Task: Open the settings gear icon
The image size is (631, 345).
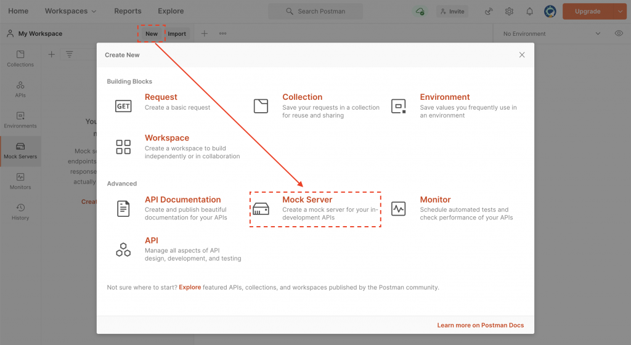Action: (x=509, y=11)
